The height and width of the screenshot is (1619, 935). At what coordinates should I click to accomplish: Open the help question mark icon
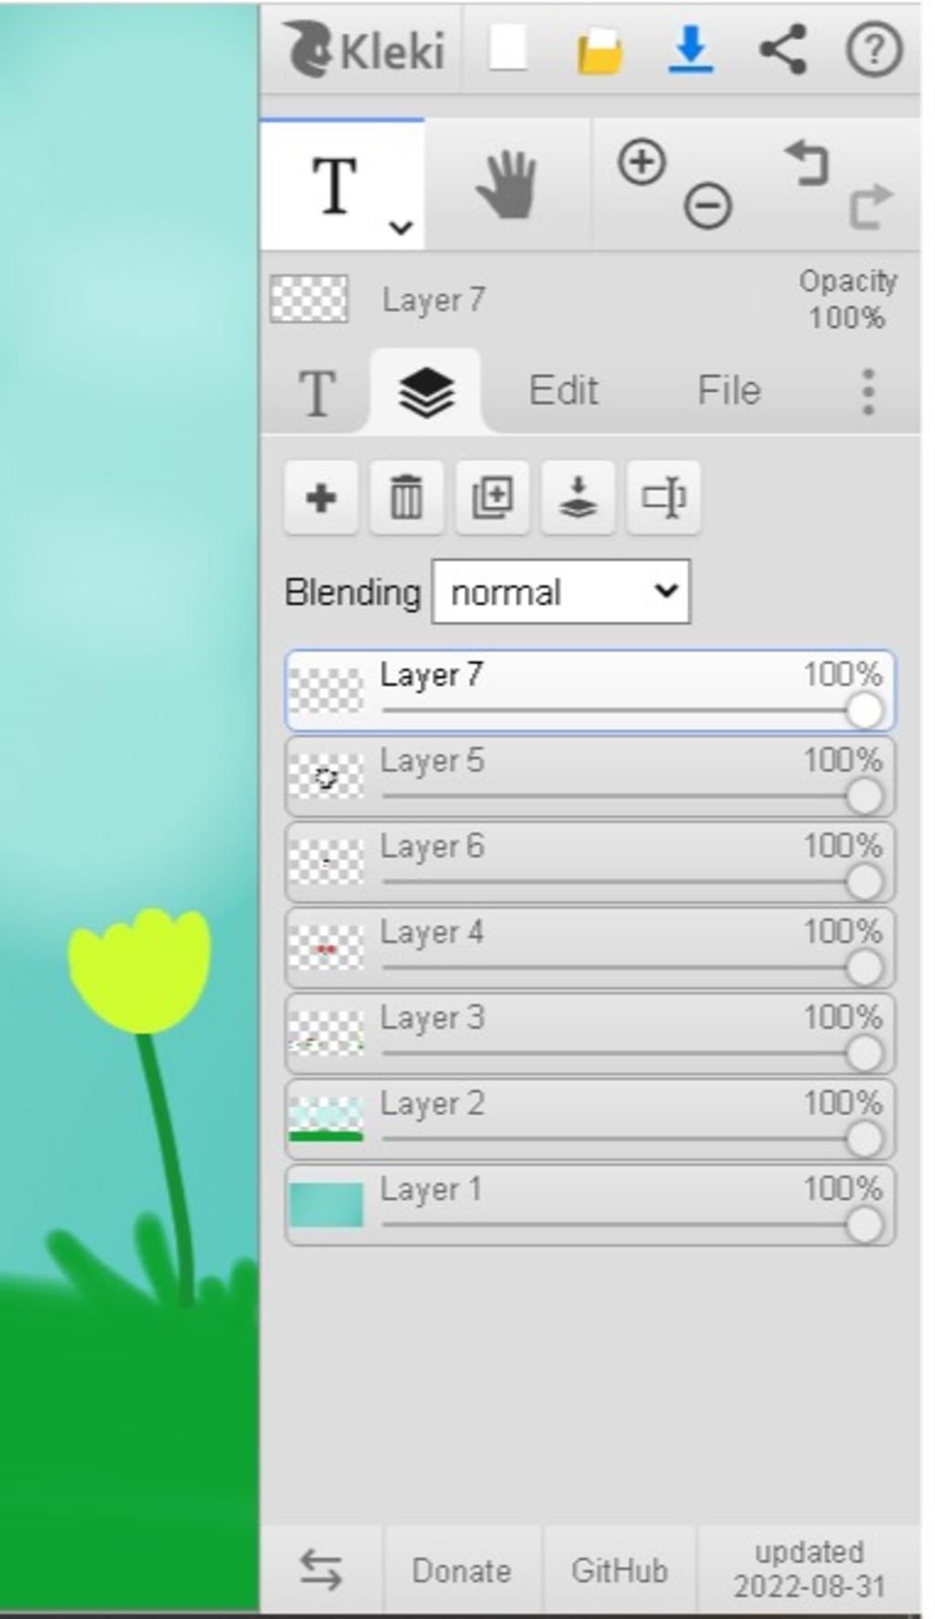point(874,49)
